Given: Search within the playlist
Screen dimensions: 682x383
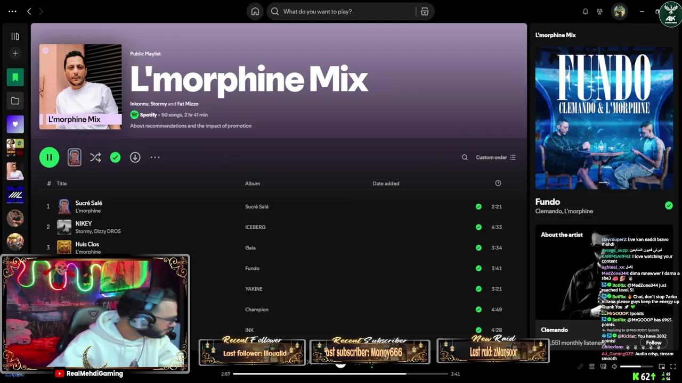Looking at the screenshot, I should point(465,157).
